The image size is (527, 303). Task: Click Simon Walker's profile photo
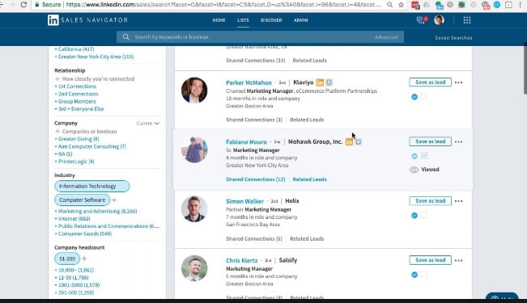[194, 208]
